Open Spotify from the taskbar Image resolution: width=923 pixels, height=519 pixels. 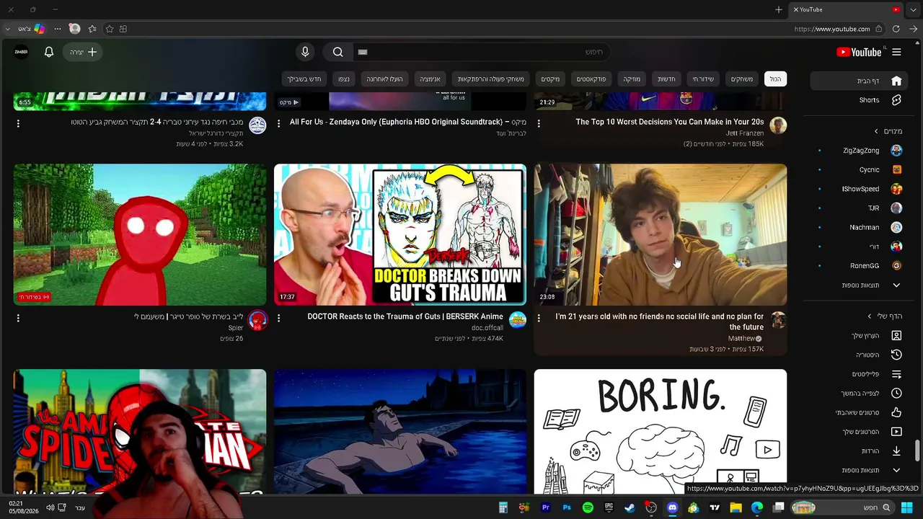(x=588, y=507)
